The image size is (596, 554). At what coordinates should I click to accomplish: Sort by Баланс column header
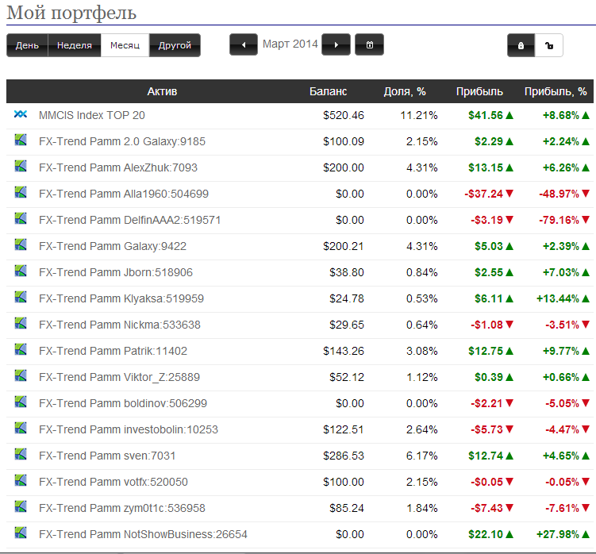coord(328,91)
